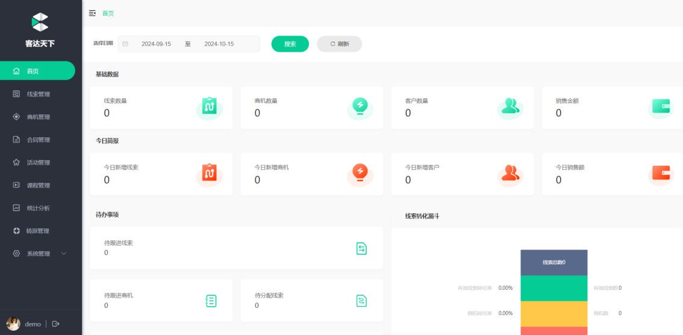Click the 客达天下 logo icon
Image resolution: width=683 pixels, height=335 pixels.
point(40,22)
